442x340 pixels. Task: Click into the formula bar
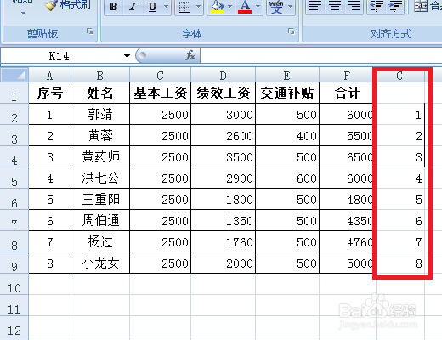pyautogui.click(x=321, y=55)
